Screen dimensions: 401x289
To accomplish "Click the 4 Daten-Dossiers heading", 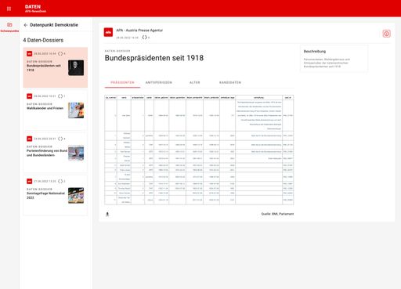I will pos(43,40).
